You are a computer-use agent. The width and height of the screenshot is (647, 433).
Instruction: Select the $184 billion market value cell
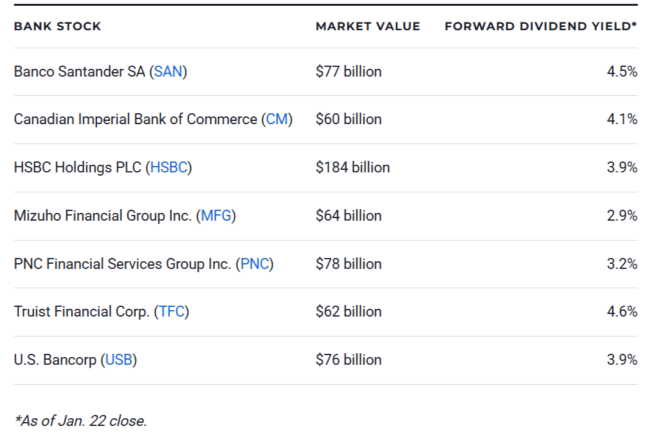(352, 167)
